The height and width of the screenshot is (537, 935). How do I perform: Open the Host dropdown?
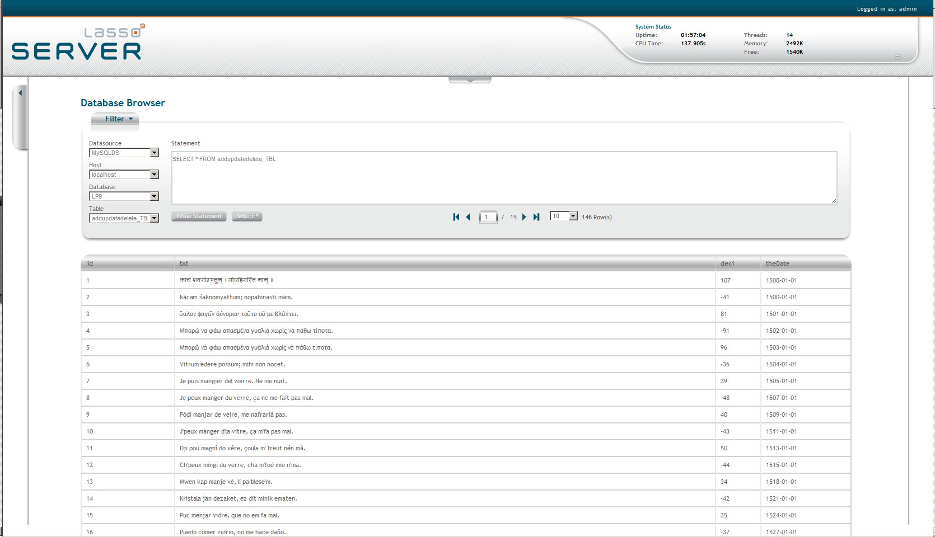154,175
